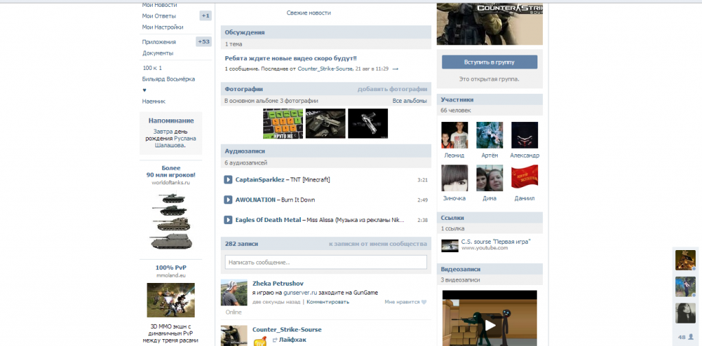This screenshot has height=346, width=702.
Task: Open the Аудиозаписи section header
Action: point(245,151)
